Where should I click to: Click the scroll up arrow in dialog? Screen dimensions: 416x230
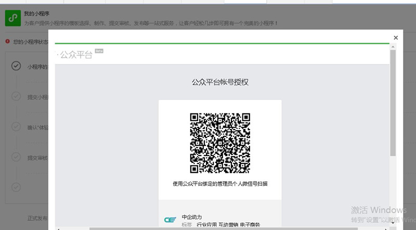(393, 47)
